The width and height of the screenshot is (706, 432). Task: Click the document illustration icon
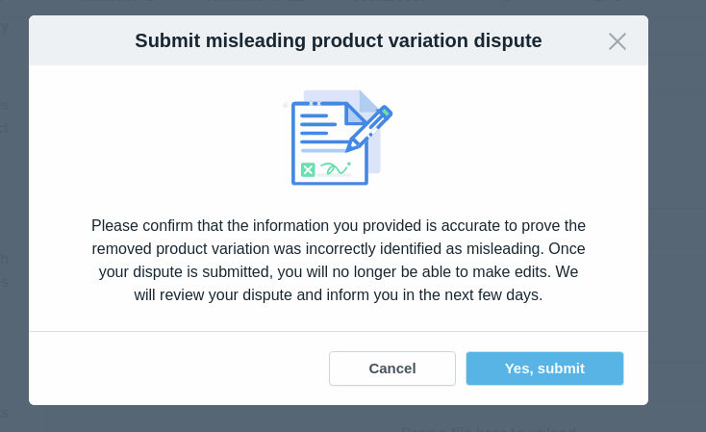coord(332,140)
